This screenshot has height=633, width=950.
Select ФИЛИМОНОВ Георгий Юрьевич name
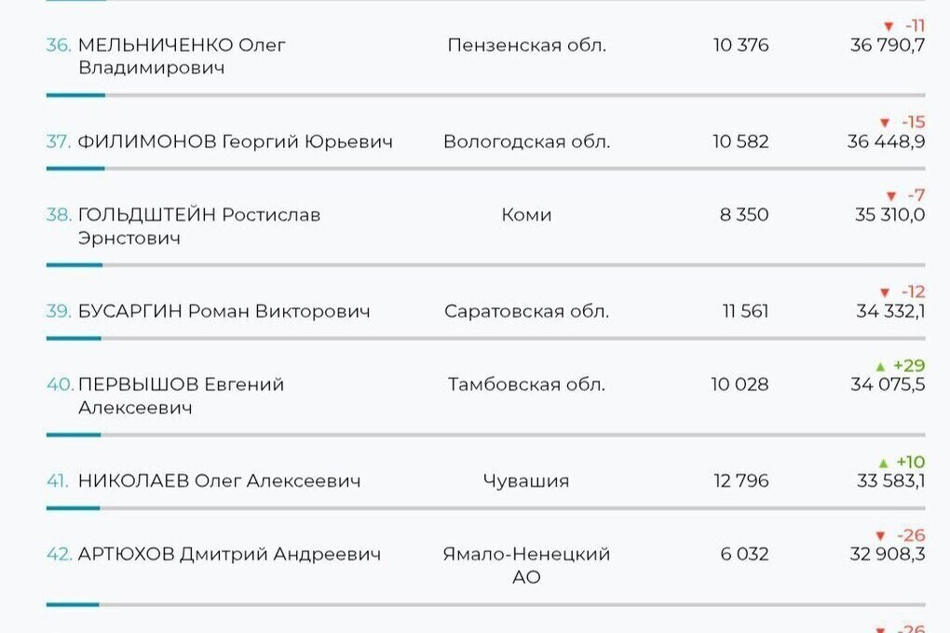(235, 141)
